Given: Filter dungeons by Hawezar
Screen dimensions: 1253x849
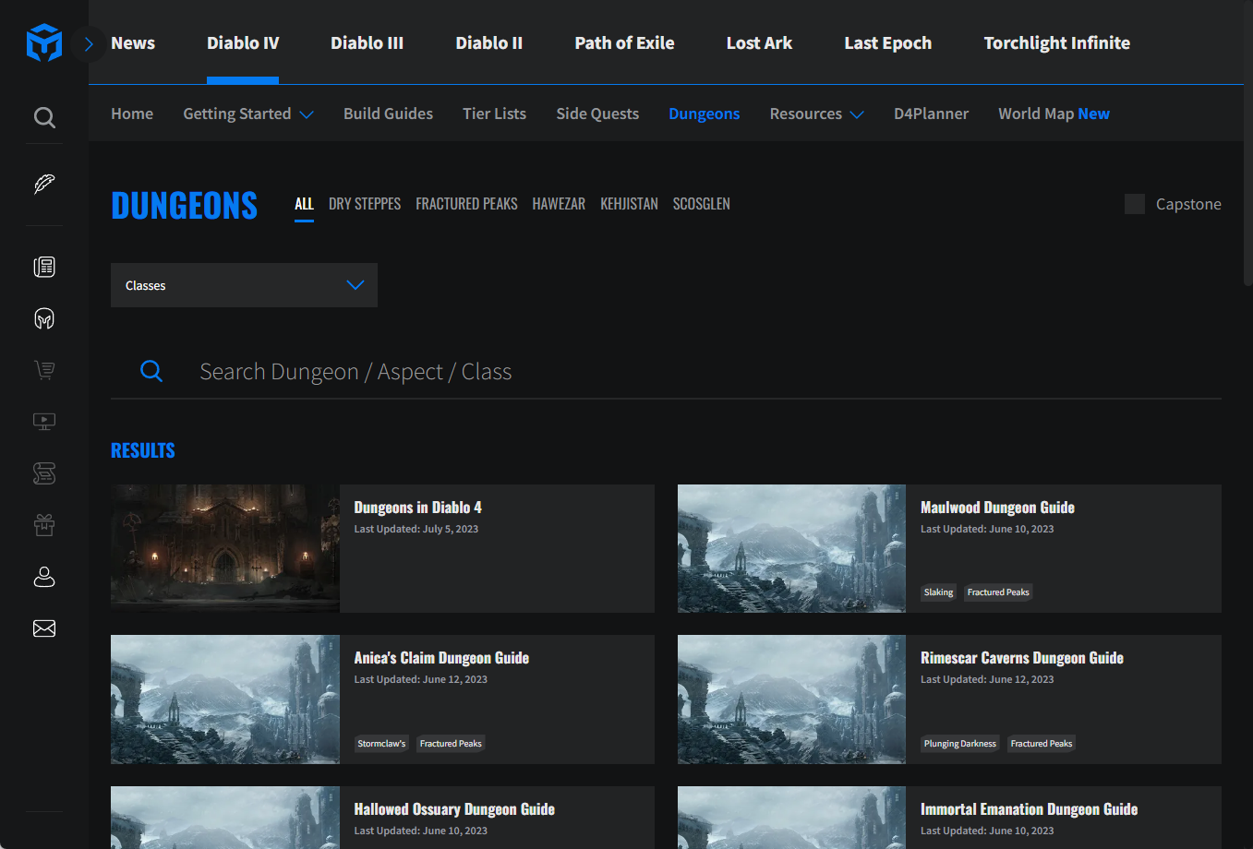Looking at the screenshot, I should [559, 204].
